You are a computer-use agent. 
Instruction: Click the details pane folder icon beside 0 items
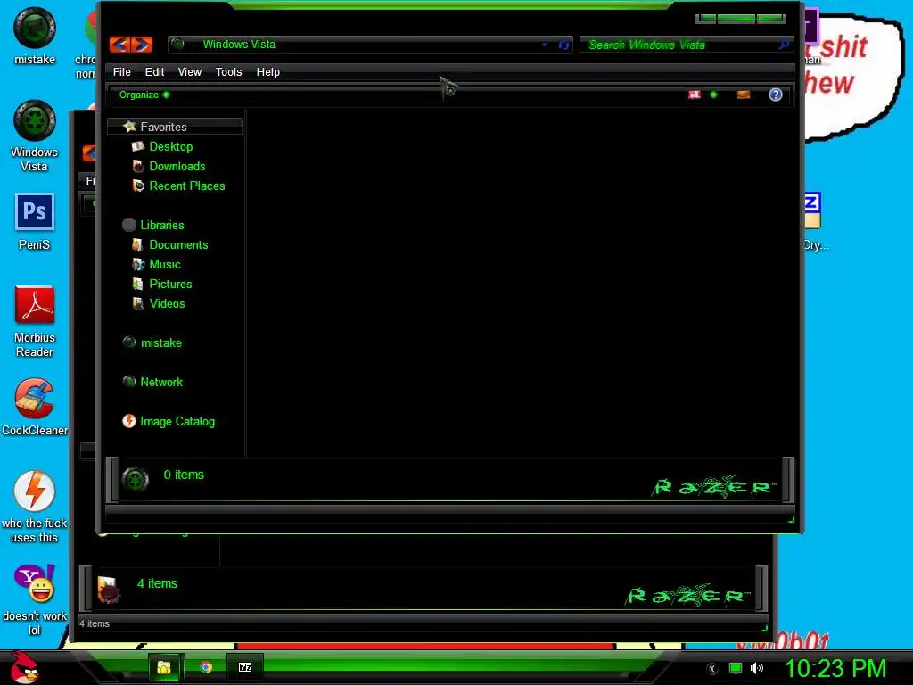click(136, 479)
